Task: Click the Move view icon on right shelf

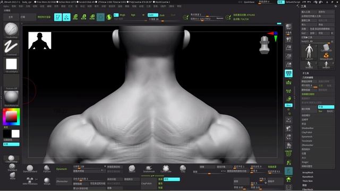Action: tap(288, 129)
